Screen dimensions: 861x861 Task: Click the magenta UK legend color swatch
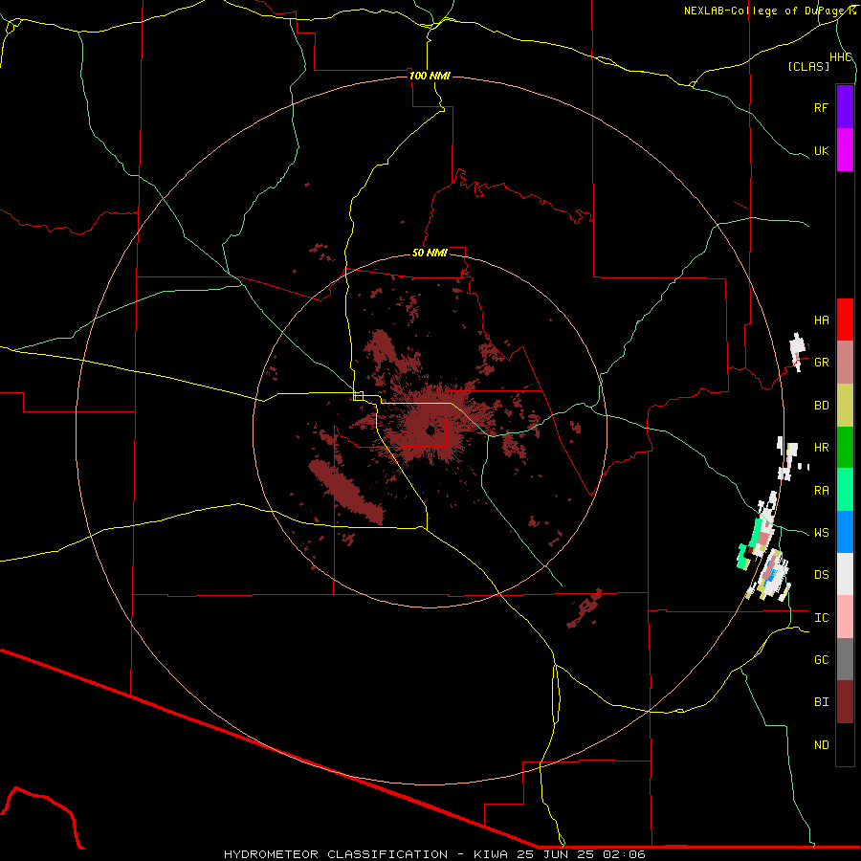pyautogui.click(x=845, y=150)
